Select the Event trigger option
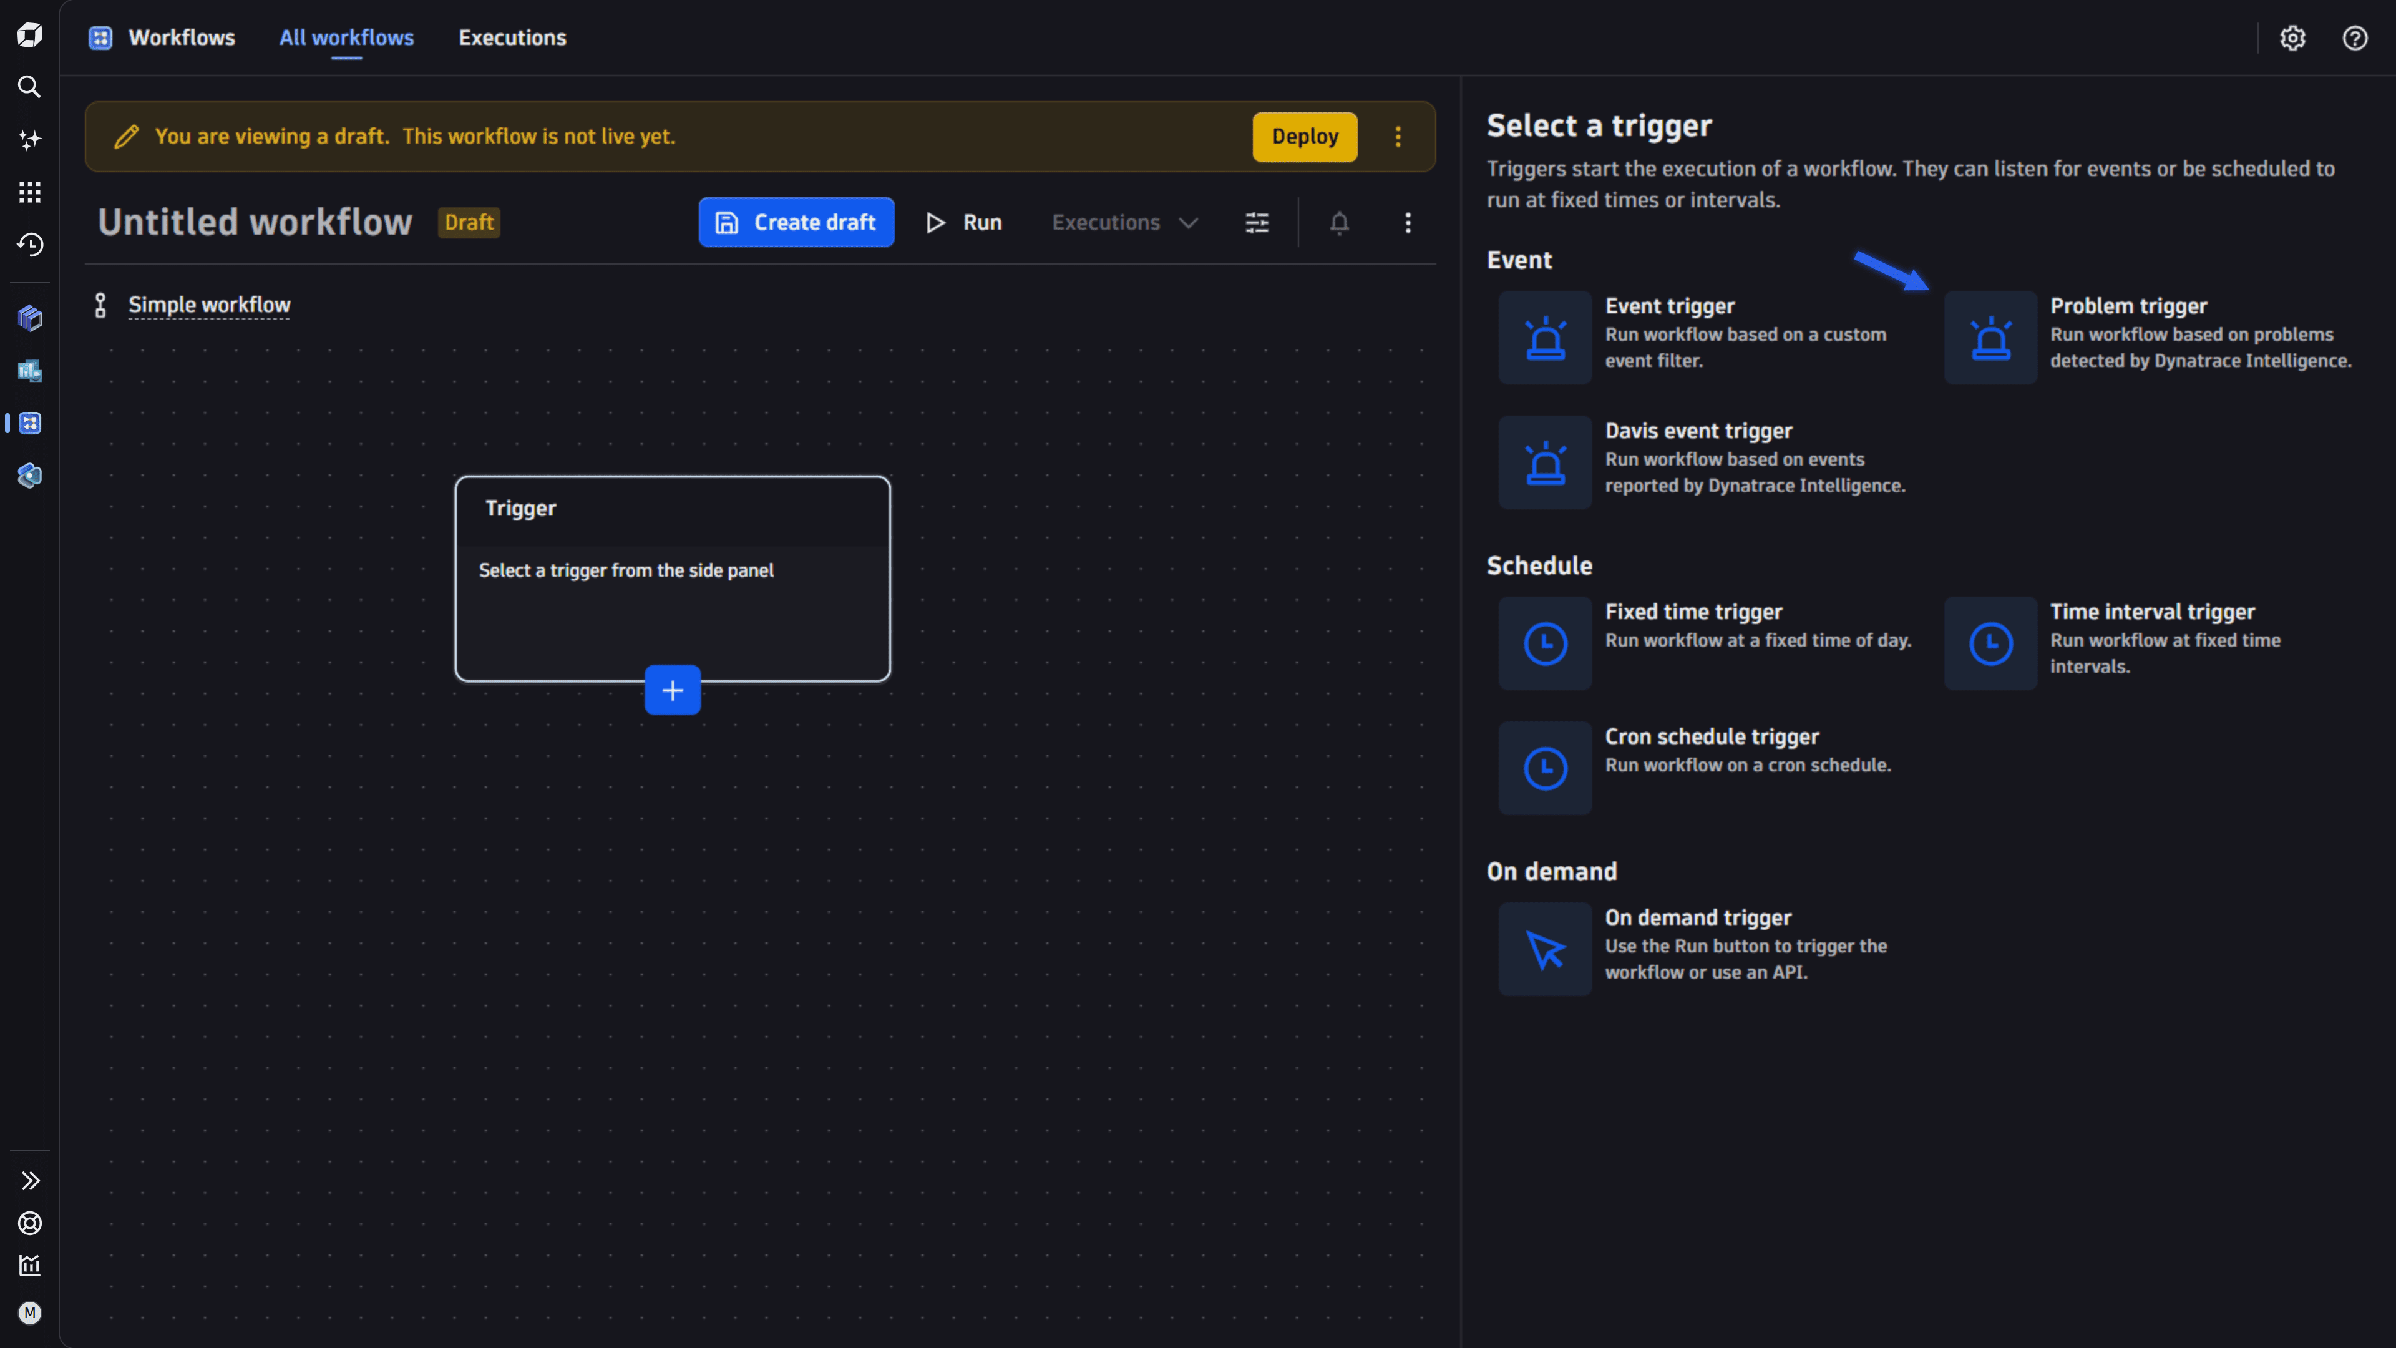The width and height of the screenshot is (2396, 1348). [1705, 337]
